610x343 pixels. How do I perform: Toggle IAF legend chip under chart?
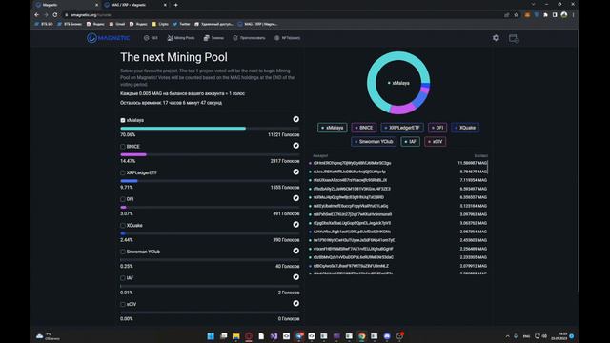tap(410, 142)
